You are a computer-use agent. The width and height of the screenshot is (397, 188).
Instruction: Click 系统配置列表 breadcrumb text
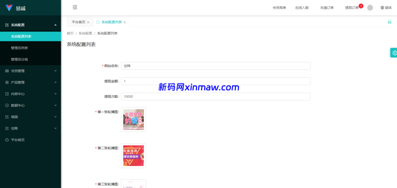[107, 33]
